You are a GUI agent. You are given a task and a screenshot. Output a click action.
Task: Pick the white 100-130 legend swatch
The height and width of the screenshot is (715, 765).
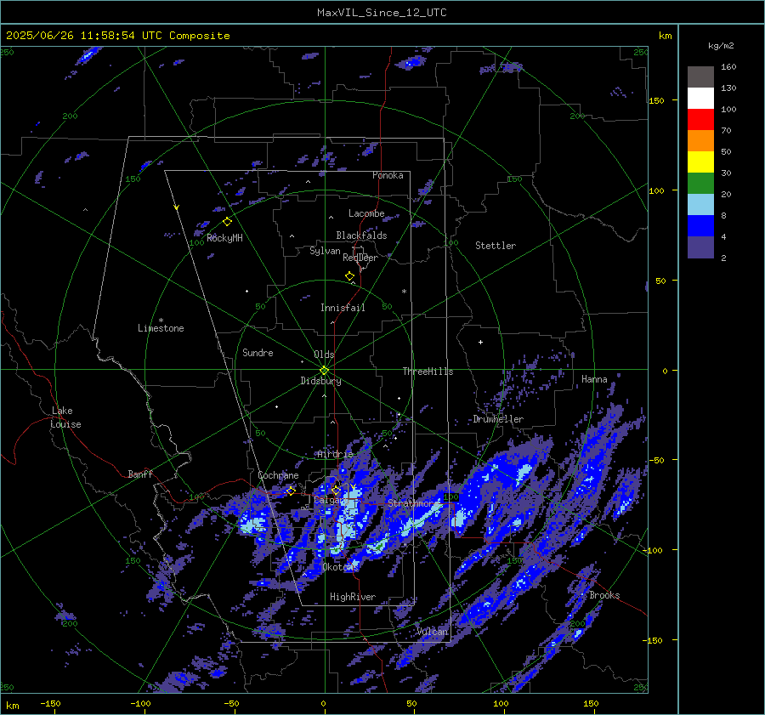click(x=700, y=99)
